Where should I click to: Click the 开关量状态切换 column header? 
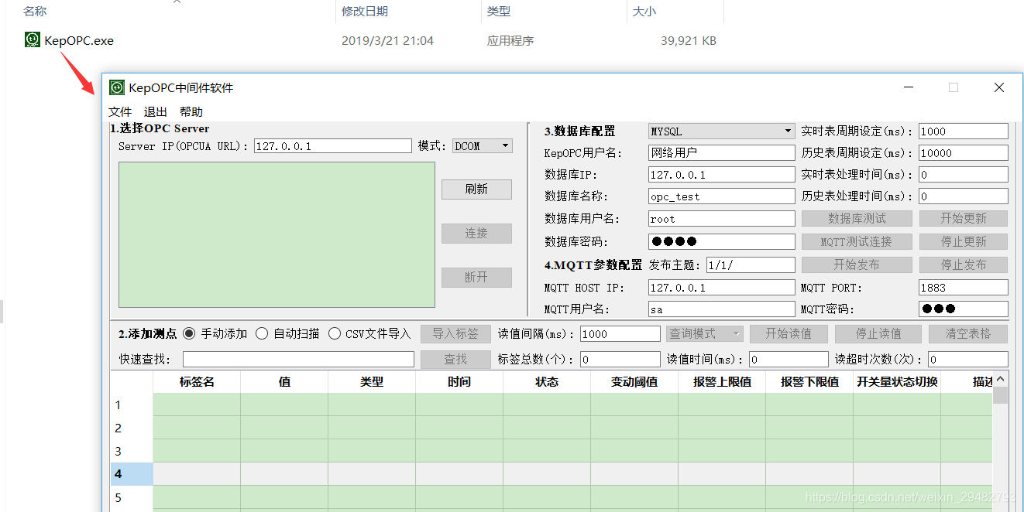897,381
